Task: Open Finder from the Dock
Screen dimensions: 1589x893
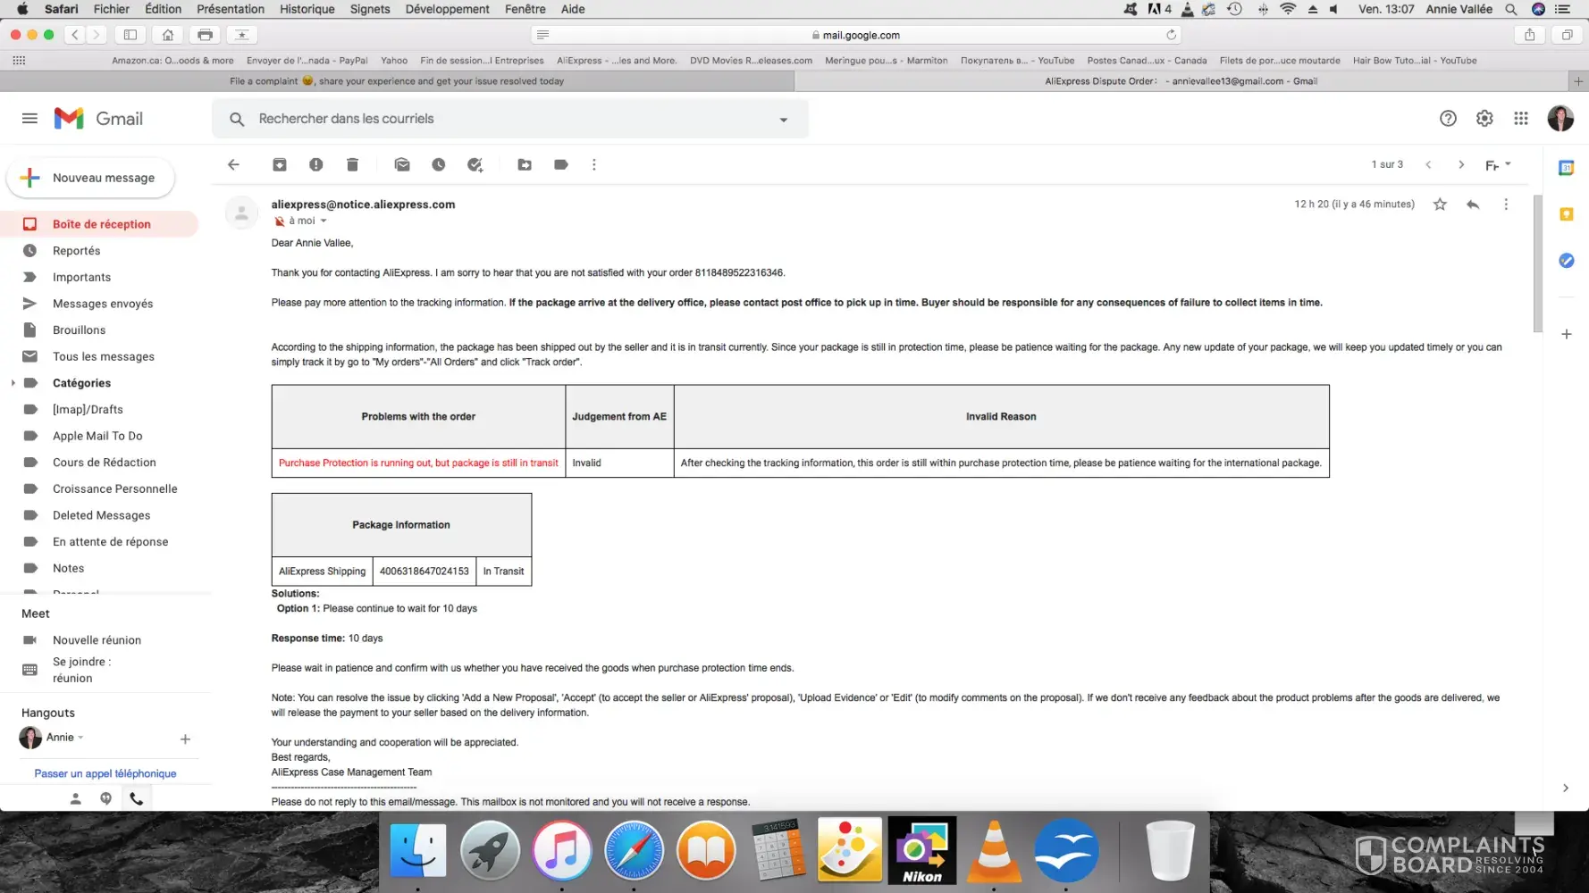Action: (417, 850)
